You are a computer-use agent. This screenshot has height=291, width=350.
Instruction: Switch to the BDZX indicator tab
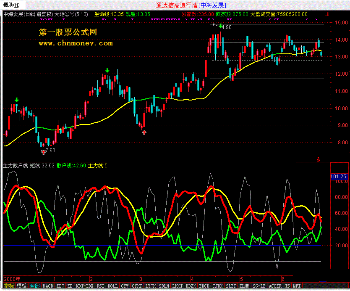click(191, 286)
